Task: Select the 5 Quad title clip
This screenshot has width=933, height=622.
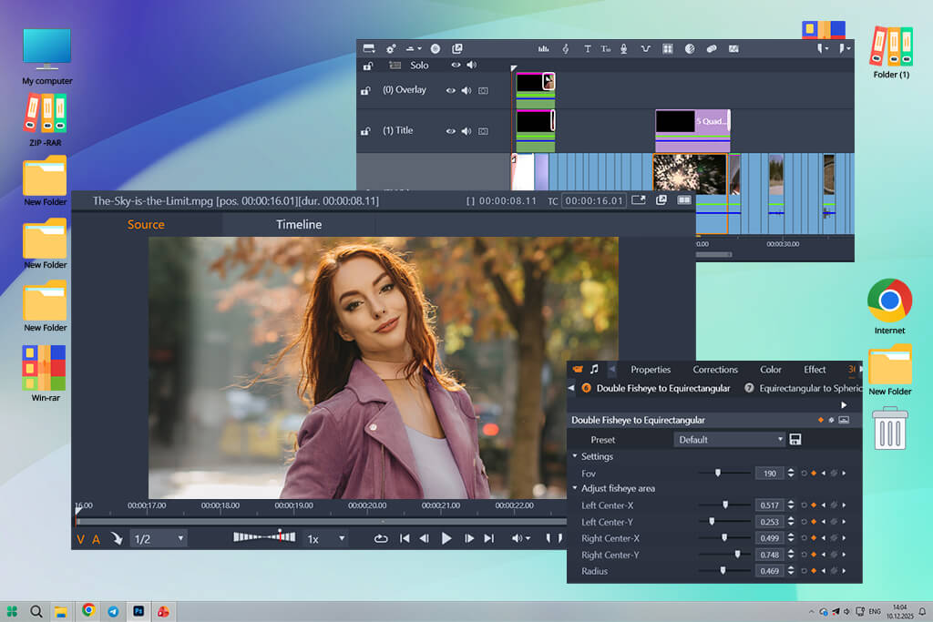Action: pyautogui.click(x=692, y=131)
